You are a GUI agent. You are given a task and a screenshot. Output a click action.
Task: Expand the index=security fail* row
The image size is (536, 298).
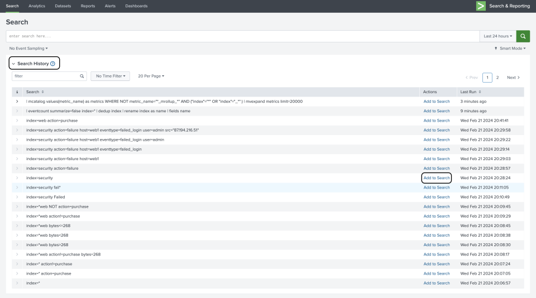click(x=17, y=188)
